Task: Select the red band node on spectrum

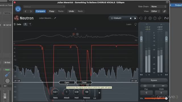Action: tap(73, 34)
